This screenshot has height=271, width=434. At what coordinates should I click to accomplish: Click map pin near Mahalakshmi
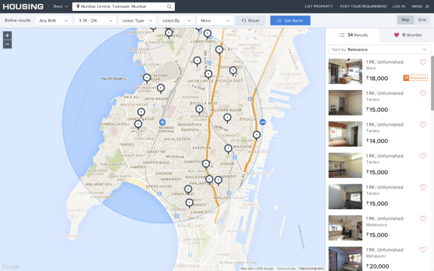tap(147, 78)
